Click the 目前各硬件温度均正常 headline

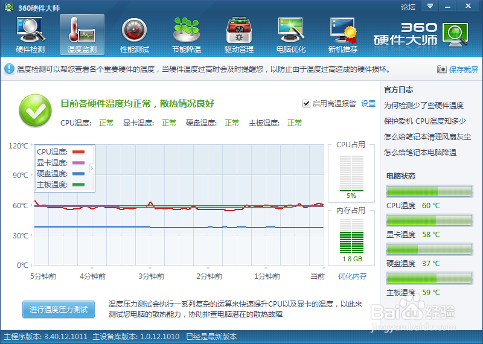pyautogui.click(x=137, y=103)
